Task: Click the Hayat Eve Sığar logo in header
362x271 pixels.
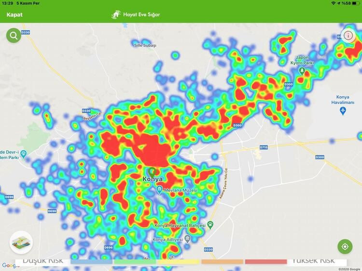Action: coord(136,14)
